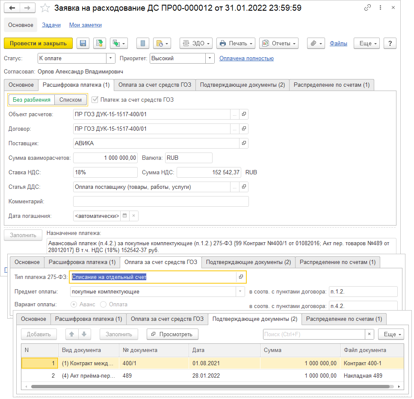The height and width of the screenshot is (399, 414).
Task: Select the Оплата radio button
Action: click(103, 305)
